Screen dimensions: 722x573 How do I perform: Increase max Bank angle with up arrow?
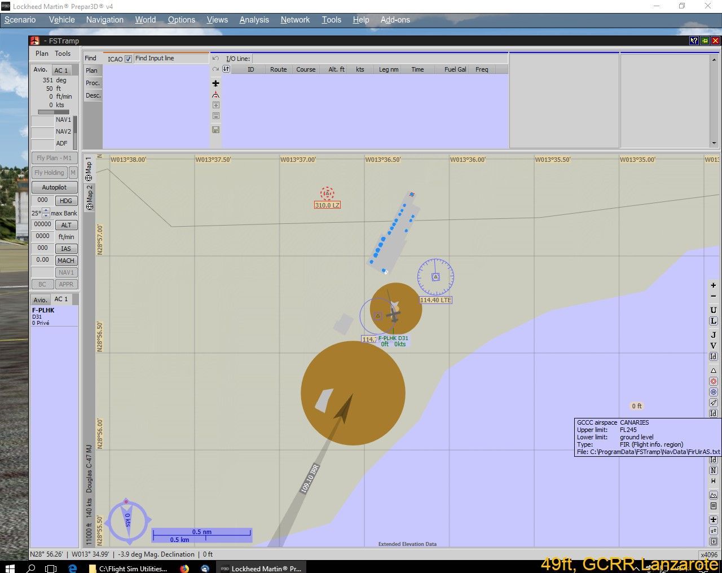[46, 210]
